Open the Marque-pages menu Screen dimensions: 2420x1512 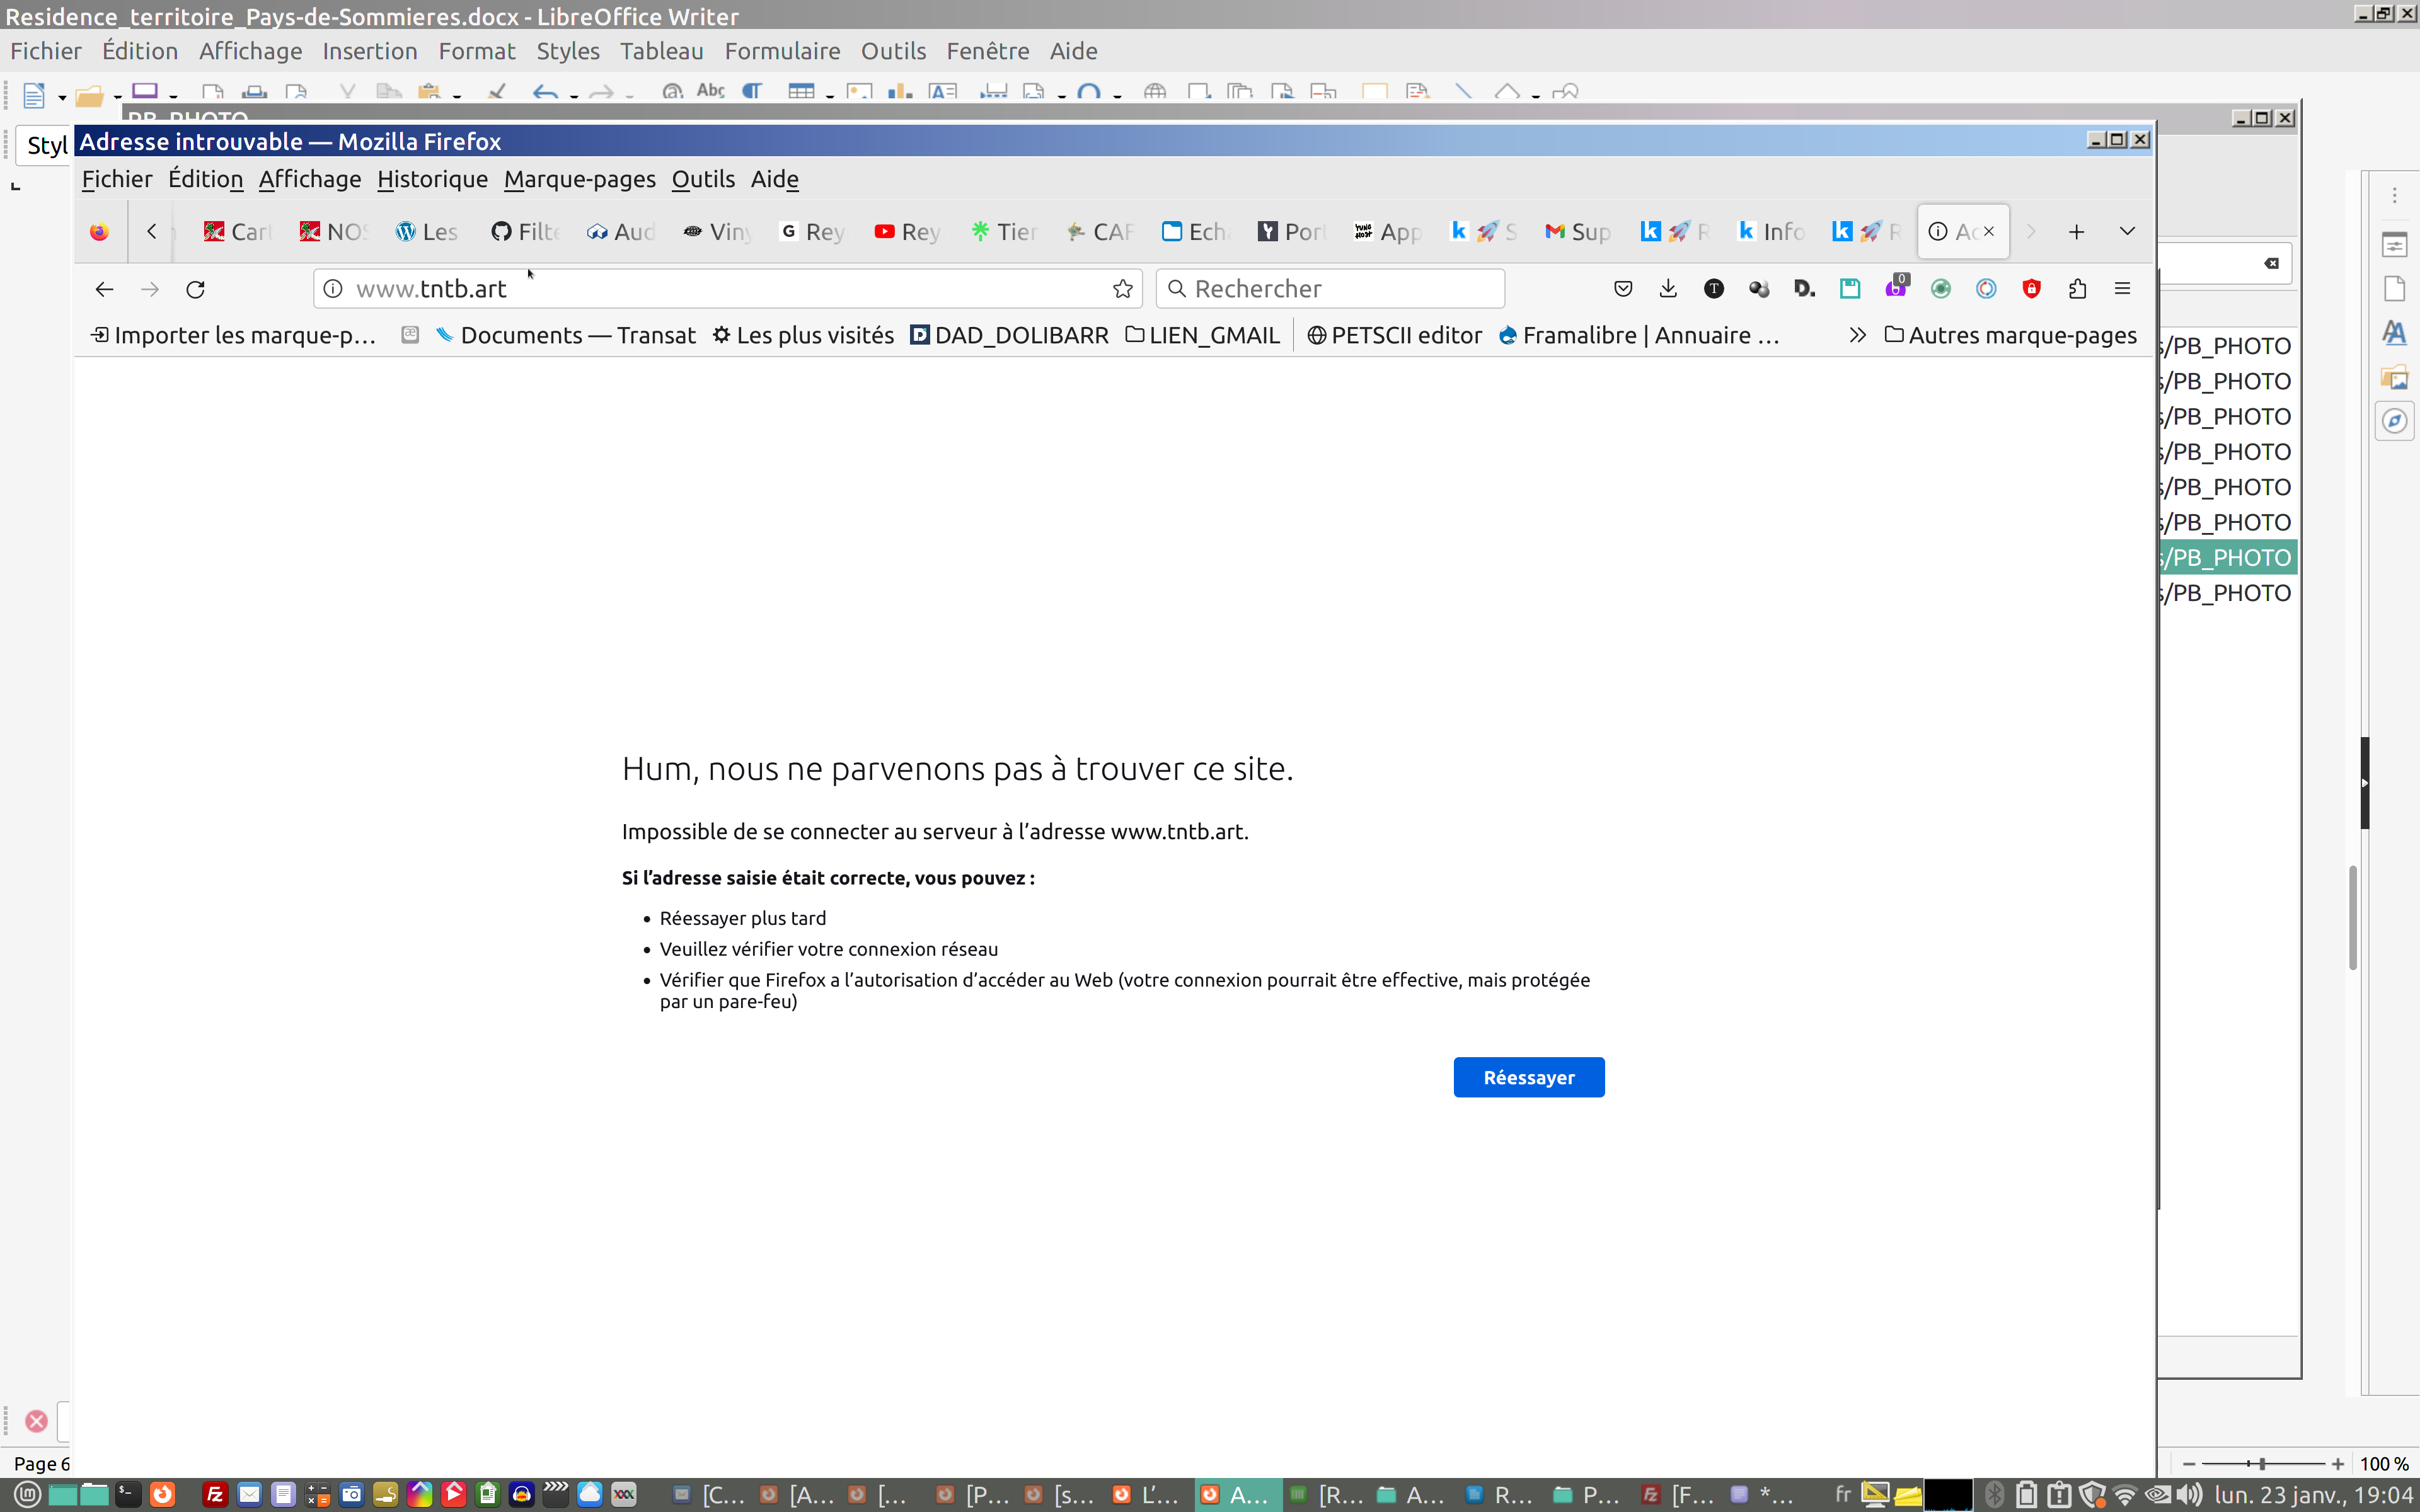(579, 179)
